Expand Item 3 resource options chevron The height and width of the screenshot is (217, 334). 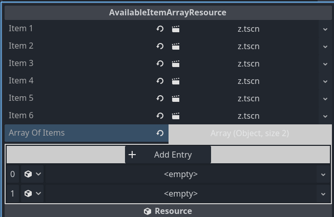click(x=325, y=64)
